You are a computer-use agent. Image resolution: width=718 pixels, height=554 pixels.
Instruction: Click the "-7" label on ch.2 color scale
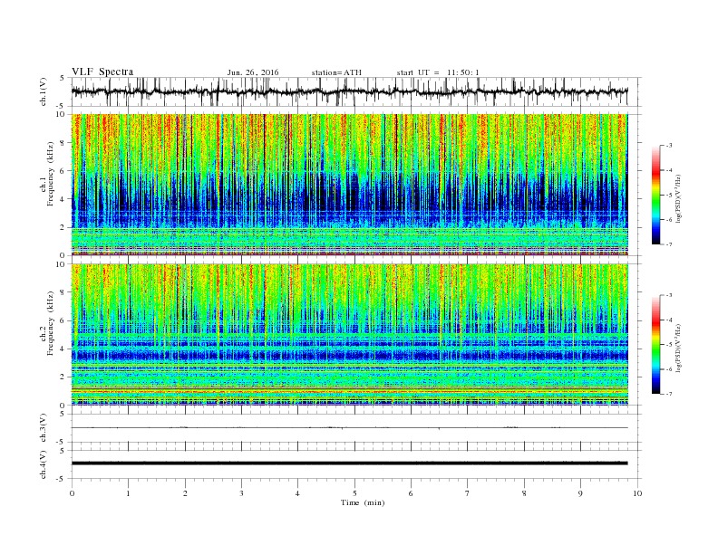(x=669, y=394)
